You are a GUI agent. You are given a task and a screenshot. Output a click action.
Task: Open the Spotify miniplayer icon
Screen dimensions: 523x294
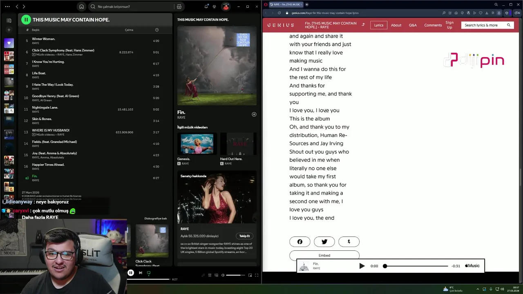(x=250, y=275)
